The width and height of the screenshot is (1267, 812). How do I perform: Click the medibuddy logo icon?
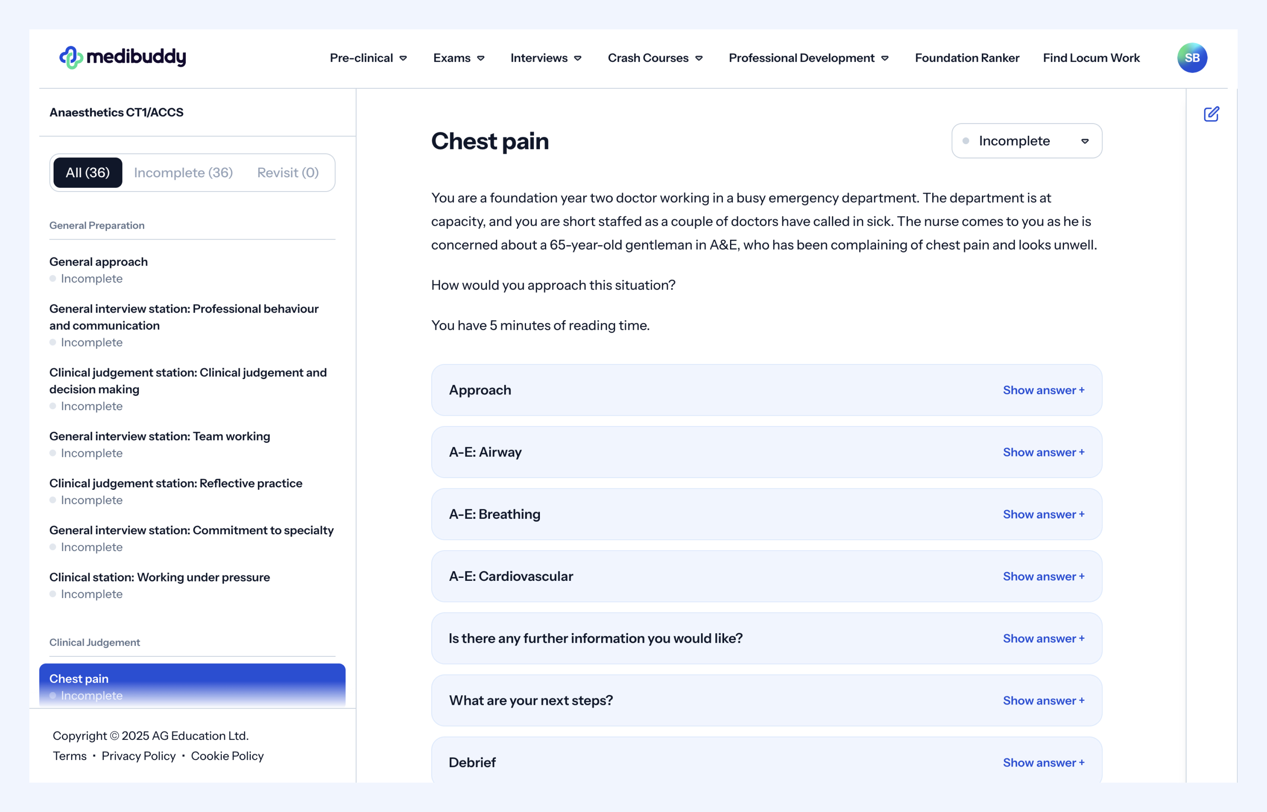tap(71, 58)
